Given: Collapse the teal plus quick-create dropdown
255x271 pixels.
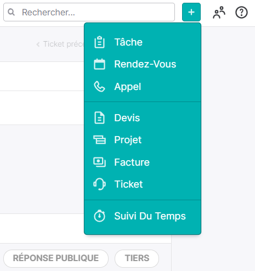Looking at the screenshot, I should 191,12.
